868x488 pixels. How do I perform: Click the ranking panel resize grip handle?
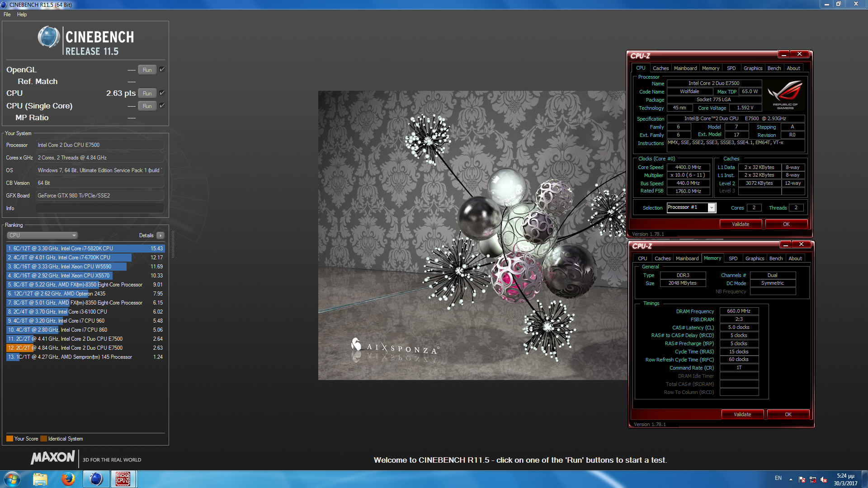[x=173, y=244]
